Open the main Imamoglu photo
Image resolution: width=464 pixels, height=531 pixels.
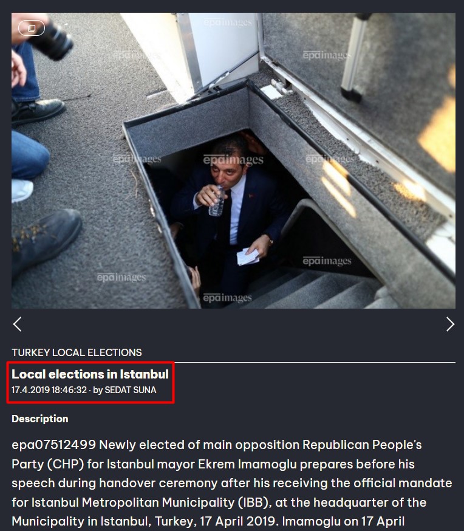point(233,160)
